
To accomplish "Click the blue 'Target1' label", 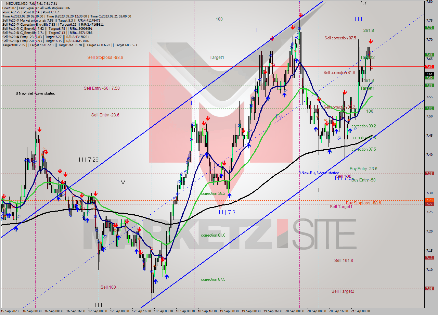I will click(217, 58).
